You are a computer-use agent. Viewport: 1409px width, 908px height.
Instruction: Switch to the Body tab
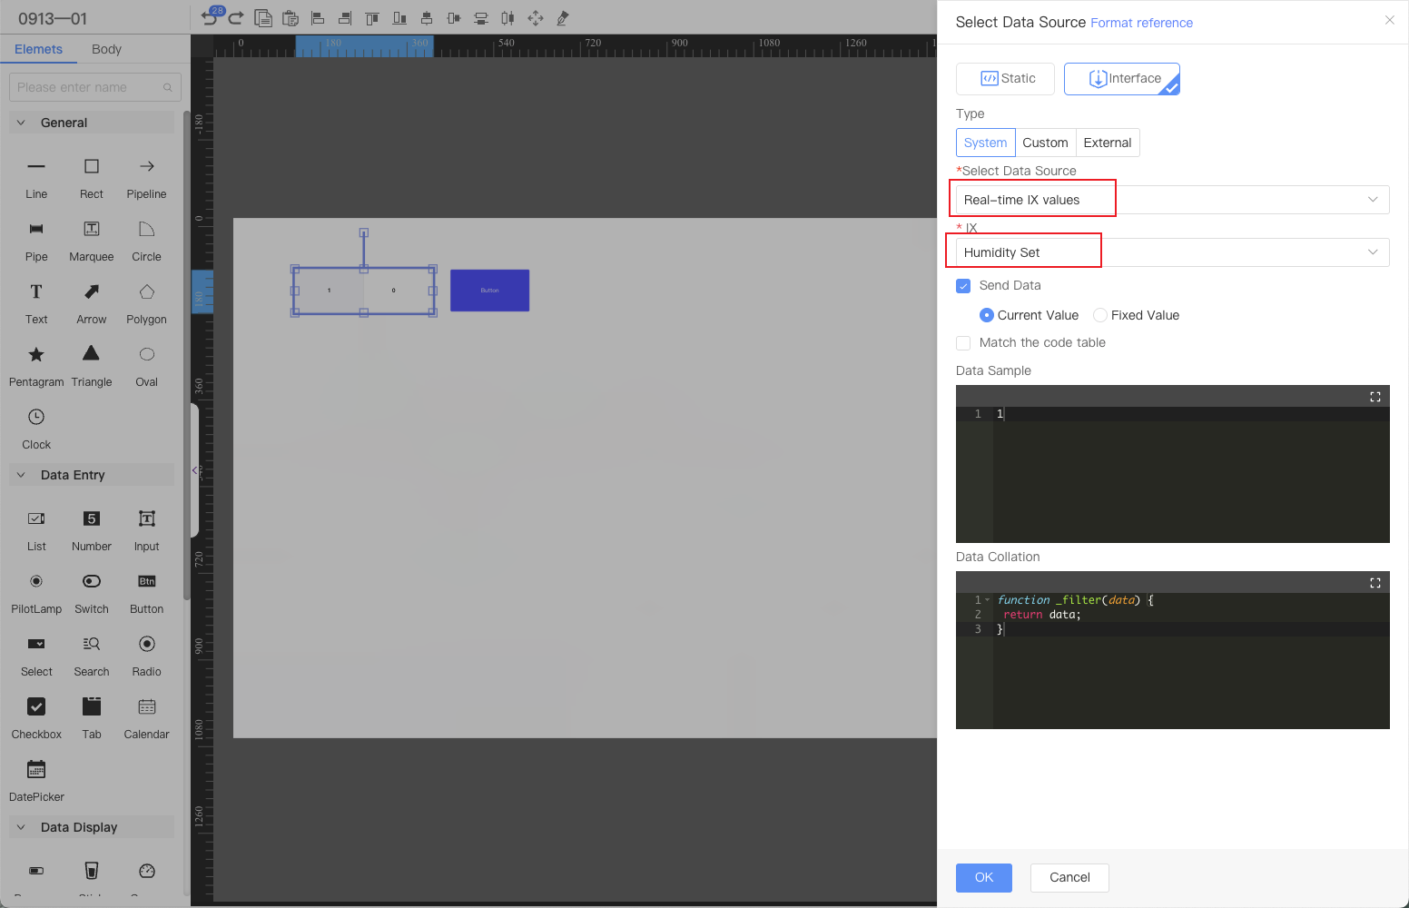(106, 49)
